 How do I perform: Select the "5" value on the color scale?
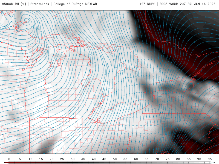[20, 159]
